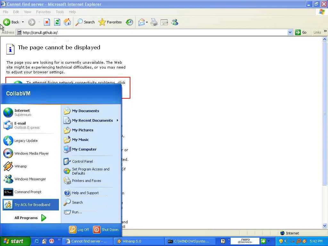
Task: Switch to the Winamp 5.0 taskbar button
Action: tap(139, 241)
